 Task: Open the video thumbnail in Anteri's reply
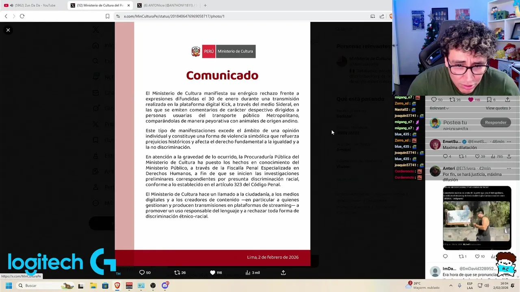477,218
